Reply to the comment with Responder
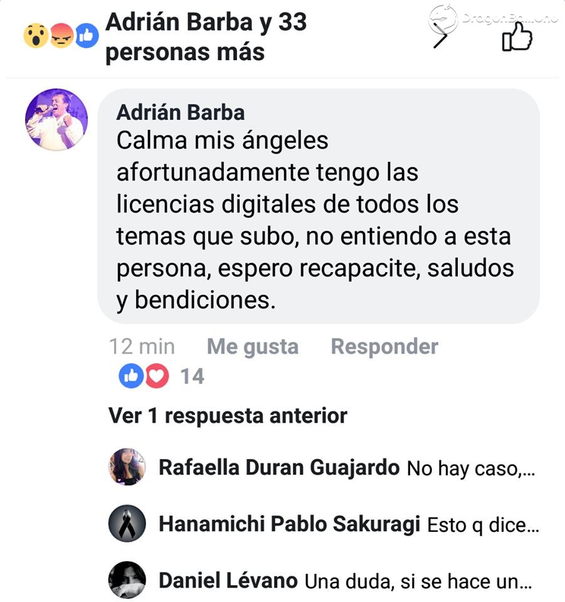Image resolution: width=565 pixels, height=602 pixels. [384, 347]
